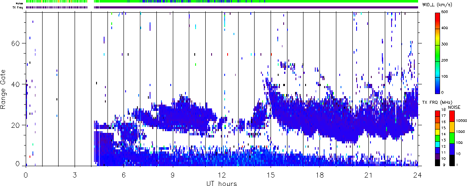467x186 pixels.
Task: Select the "12" tick on the UT hours axis
Action: pyautogui.click(x=222, y=175)
